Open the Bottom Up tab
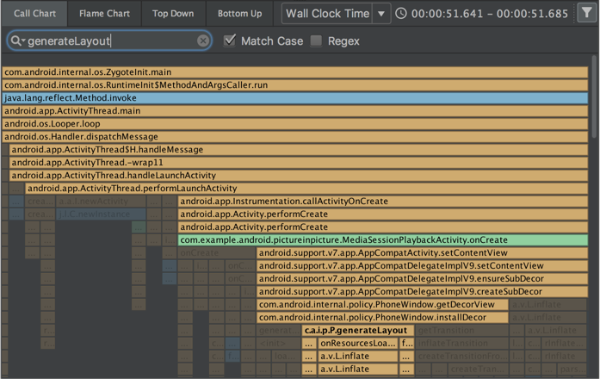Viewport: 600px width, 379px height. click(239, 14)
